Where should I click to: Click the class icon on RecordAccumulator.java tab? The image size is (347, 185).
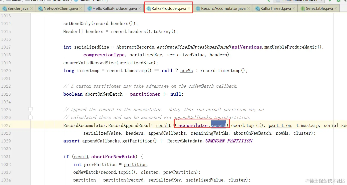198,9
